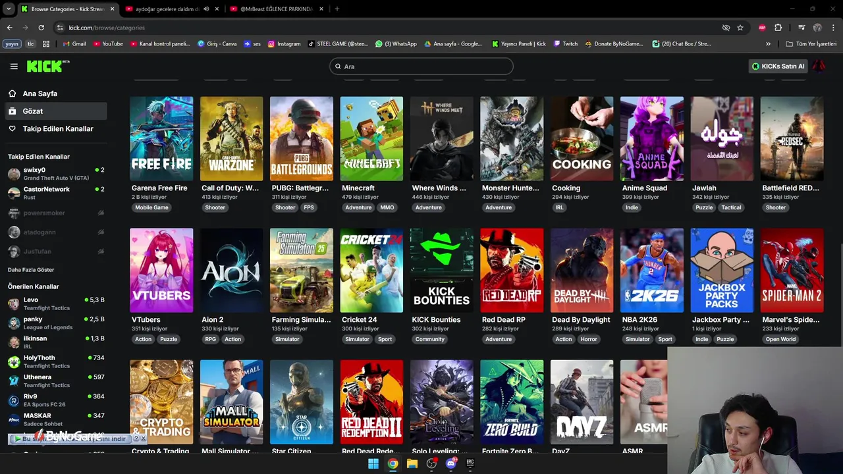Screen dimensions: 843x474
Task: Switch to aydoğar gecelere YouTube tab
Action: click(173, 9)
